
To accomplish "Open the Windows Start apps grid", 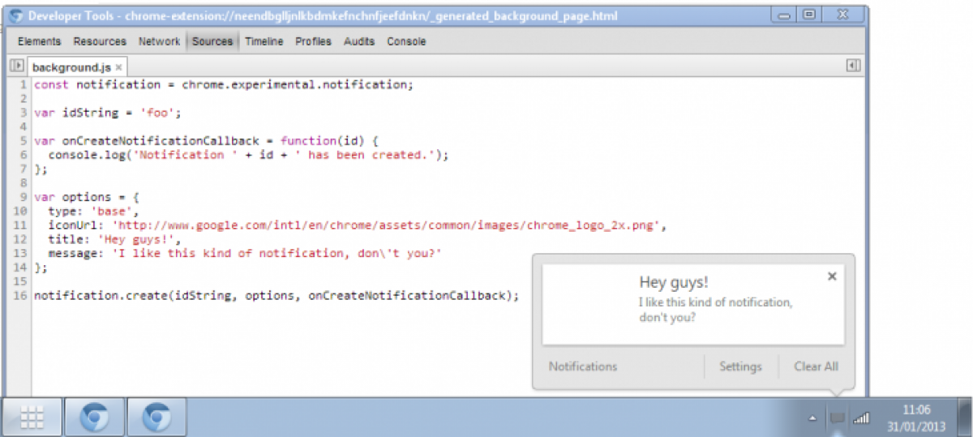I will pos(32,418).
